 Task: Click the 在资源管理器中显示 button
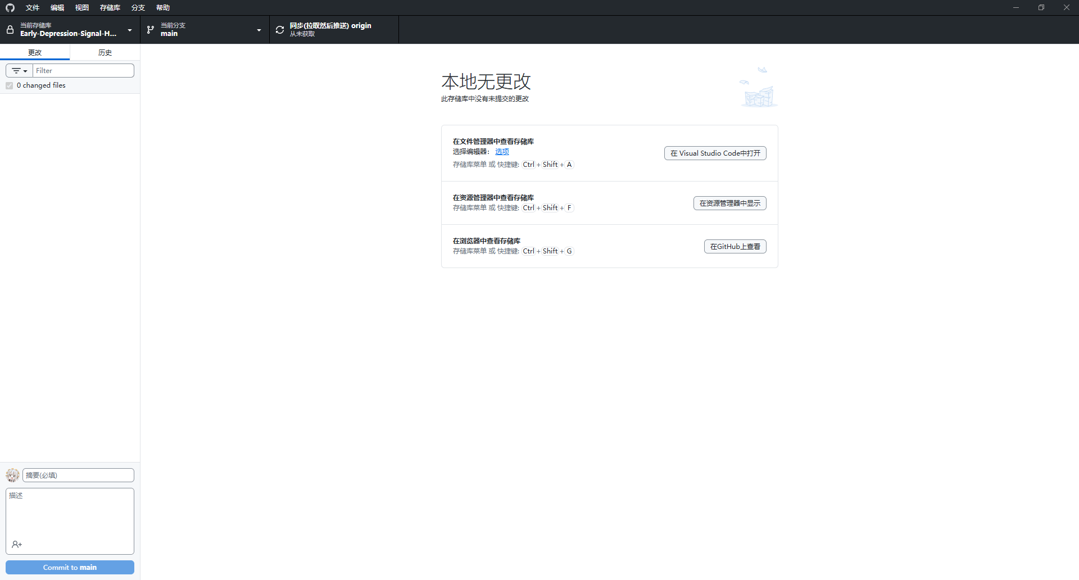point(729,203)
